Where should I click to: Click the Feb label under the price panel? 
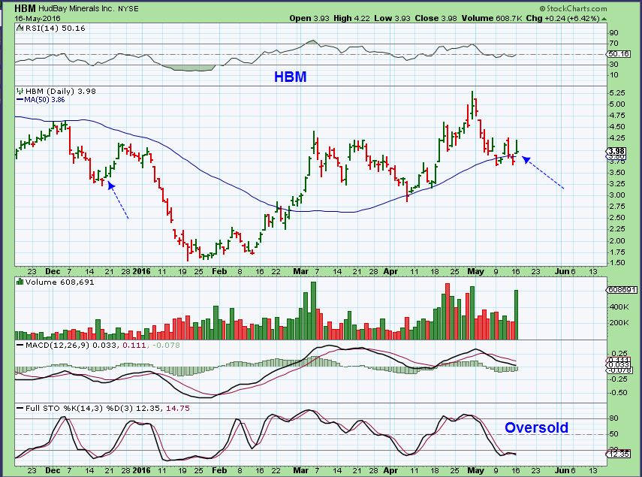click(x=219, y=271)
